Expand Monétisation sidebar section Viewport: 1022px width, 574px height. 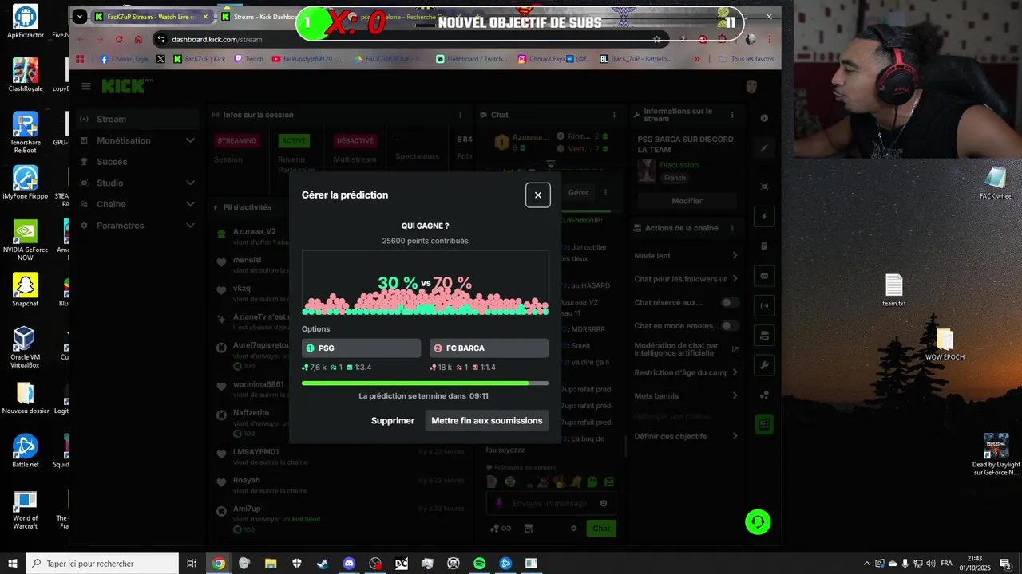pyautogui.click(x=137, y=140)
